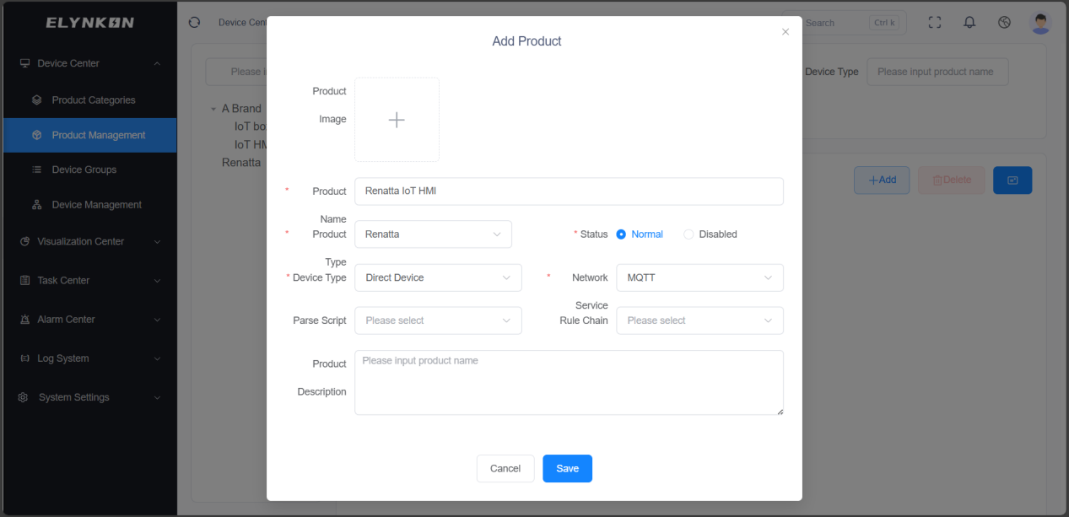Click the Device Center monitor icon
1069x517 pixels.
(25, 63)
